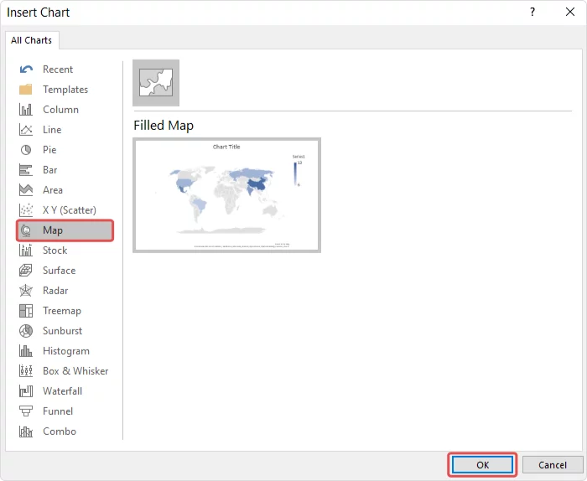Click the Templates folder icon

click(26, 90)
